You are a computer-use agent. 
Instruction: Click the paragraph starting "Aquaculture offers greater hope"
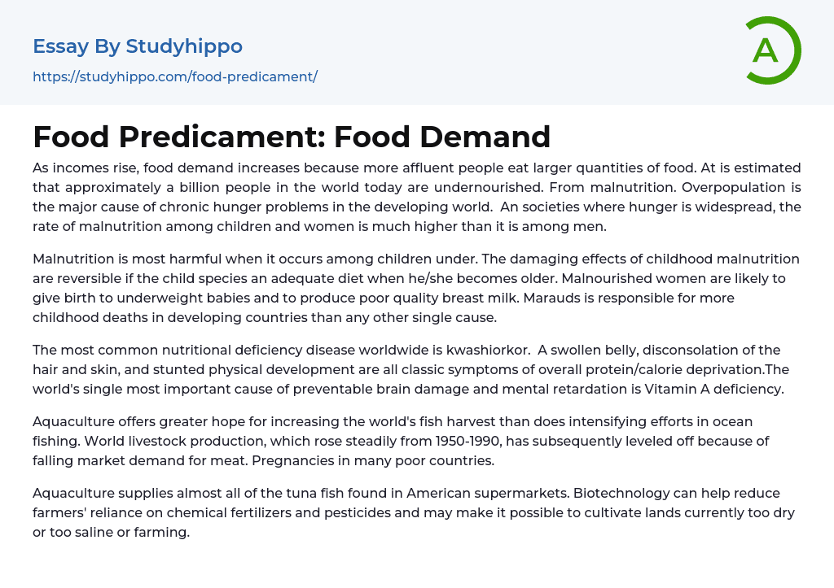[x=416, y=441]
